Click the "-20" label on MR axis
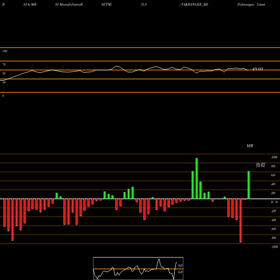The image size is (280, 280). (x=273, y=211)
